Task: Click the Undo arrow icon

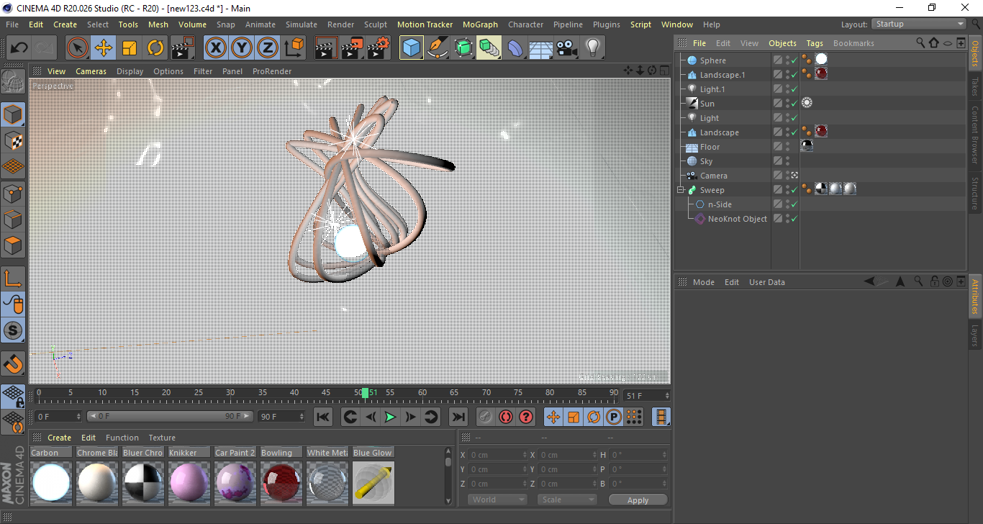Action: (19, 48)
